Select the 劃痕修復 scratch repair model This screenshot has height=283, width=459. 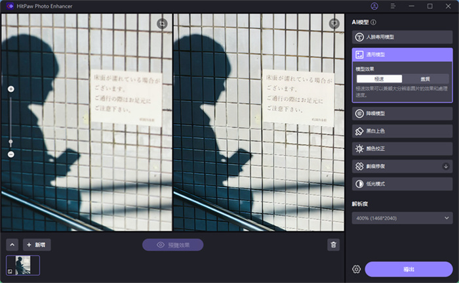[x=402, y=166]
